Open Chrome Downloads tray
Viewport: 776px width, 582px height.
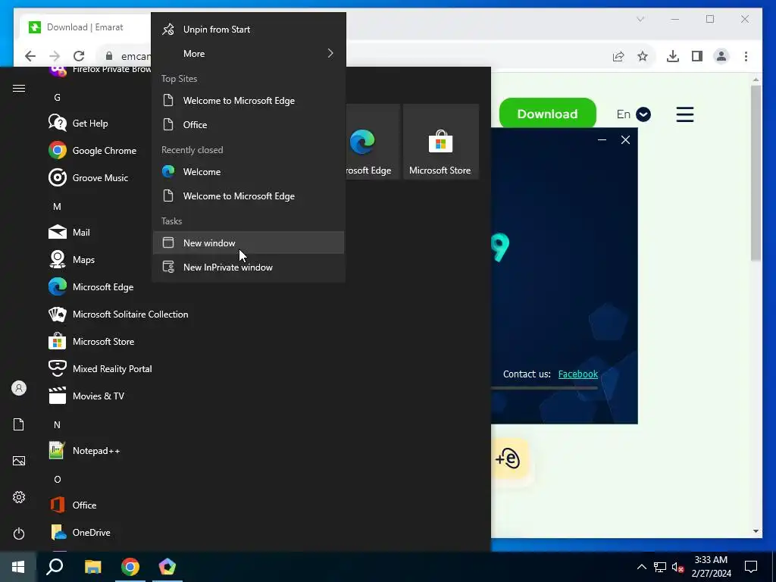[x=673, y=56]
